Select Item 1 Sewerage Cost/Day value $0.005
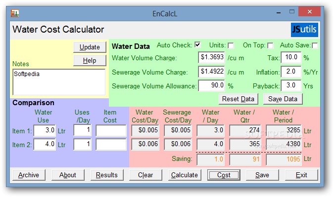Viewport: 334px width, 197px height. click(178, 130)
